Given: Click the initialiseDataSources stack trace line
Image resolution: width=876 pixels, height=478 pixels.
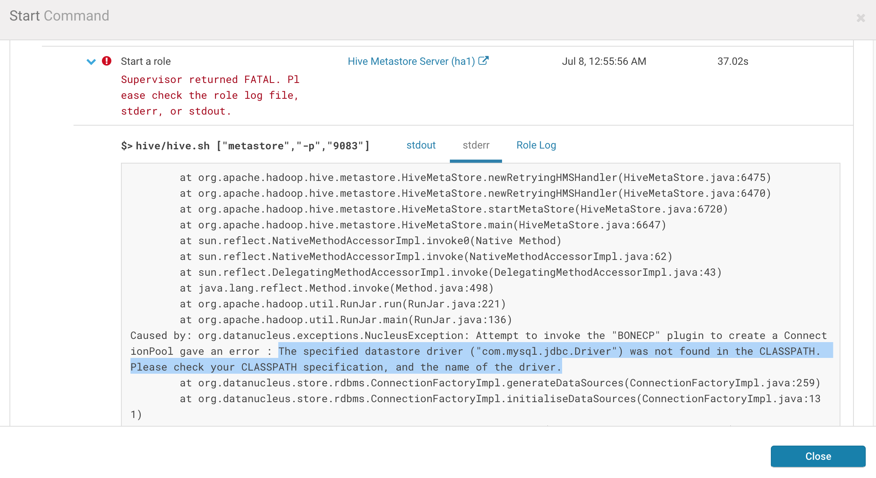Looking at the screenshot, I should pos(476,406).
